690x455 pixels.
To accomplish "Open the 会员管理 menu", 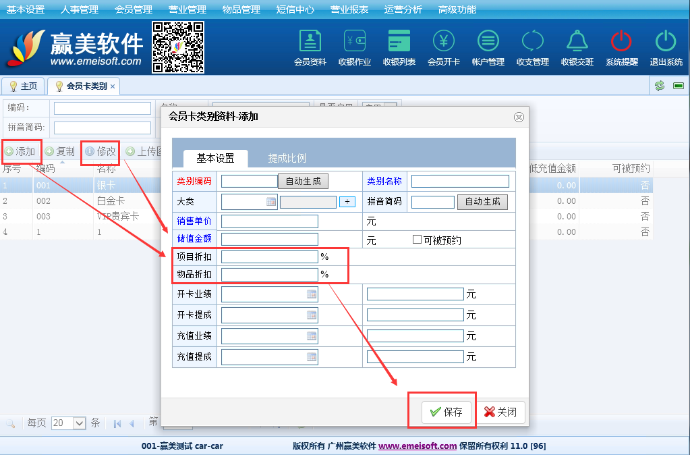I will point(134,9).
